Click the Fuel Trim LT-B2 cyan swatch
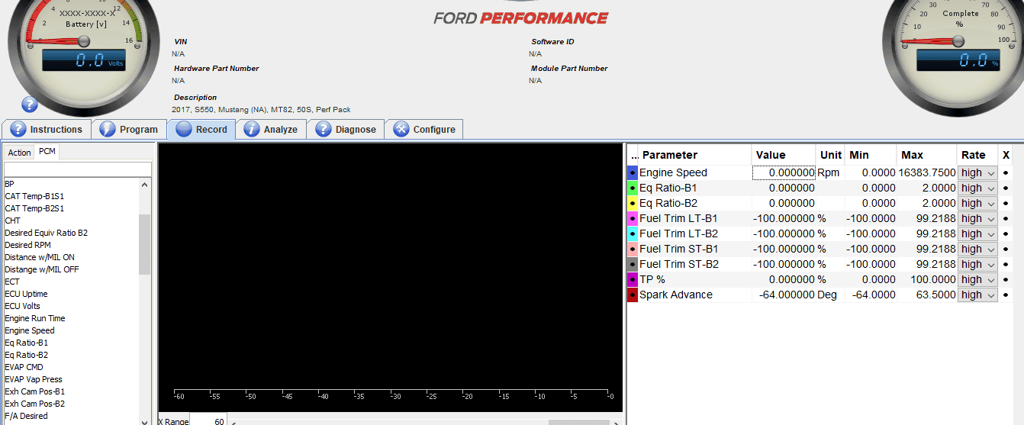Viewport: 1024px width, 425px height. pyautogui.click(x=633, y=234)
